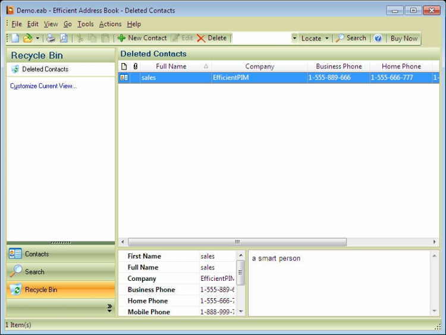
Task: Open the Edit menu
Action: coord(33,24)
